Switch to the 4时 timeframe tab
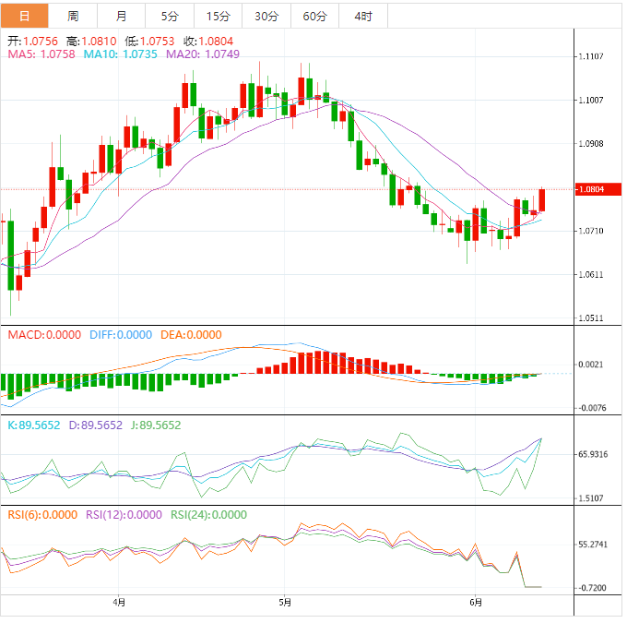 (363, 16)
